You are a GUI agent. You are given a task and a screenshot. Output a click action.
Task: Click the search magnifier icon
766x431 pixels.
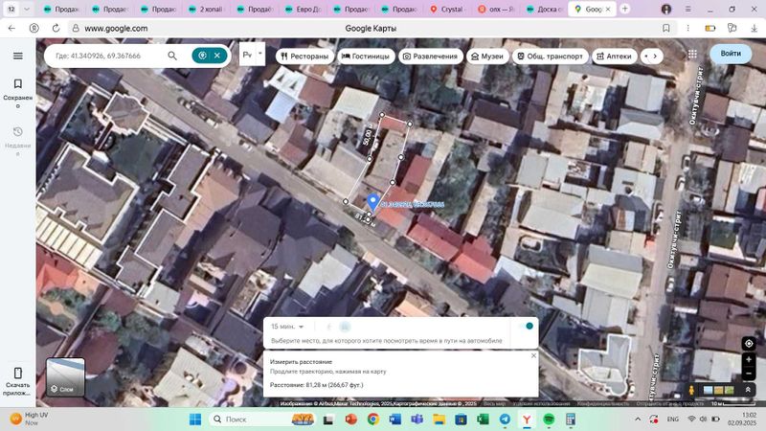172,56
